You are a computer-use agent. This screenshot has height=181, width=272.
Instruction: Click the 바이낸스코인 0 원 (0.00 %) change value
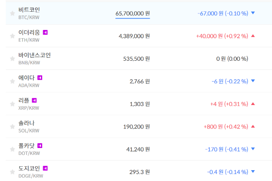tap(232, 59)
